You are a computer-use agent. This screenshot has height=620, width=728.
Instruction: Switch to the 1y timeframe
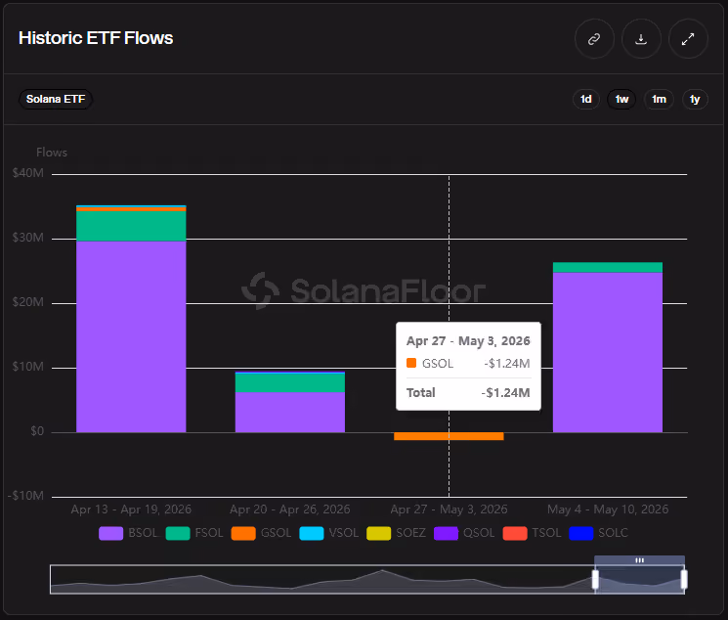point(695,99)
